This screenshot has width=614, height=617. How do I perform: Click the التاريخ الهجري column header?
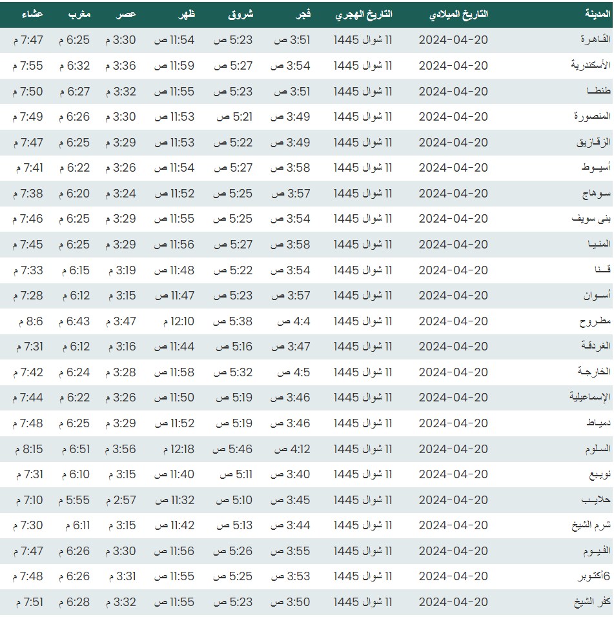click(x=363, y=14)
